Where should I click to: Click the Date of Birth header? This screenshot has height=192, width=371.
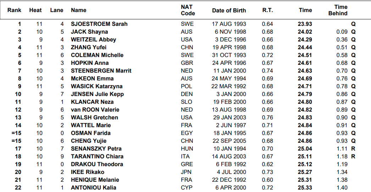point(229,10)
